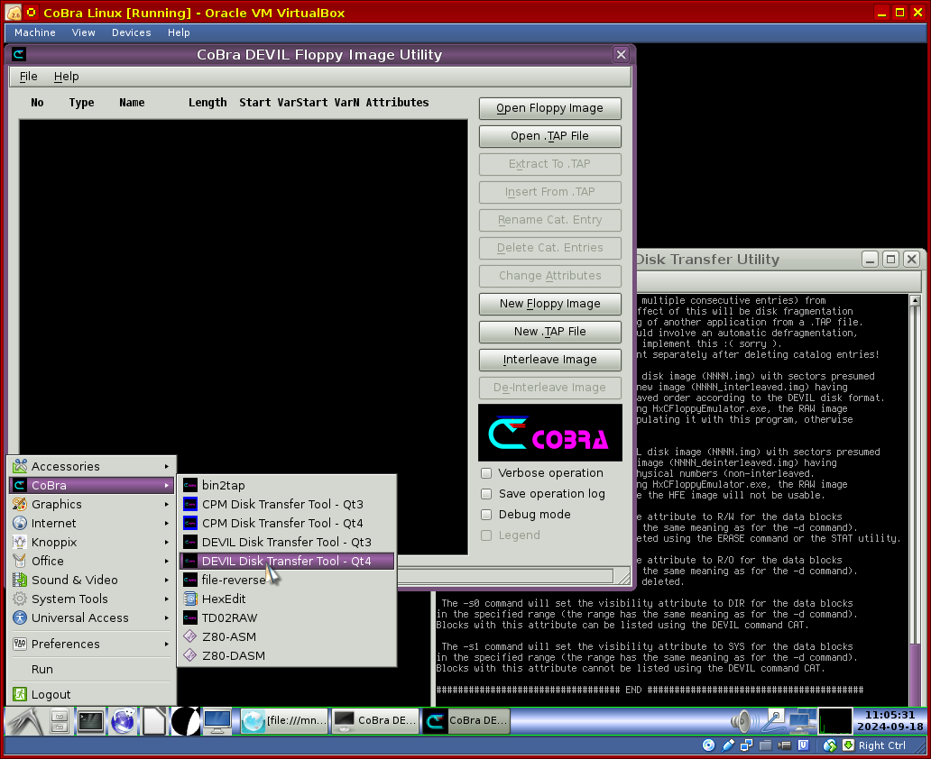Enable the Verbose operation checkbox

(x=487, y=473)
